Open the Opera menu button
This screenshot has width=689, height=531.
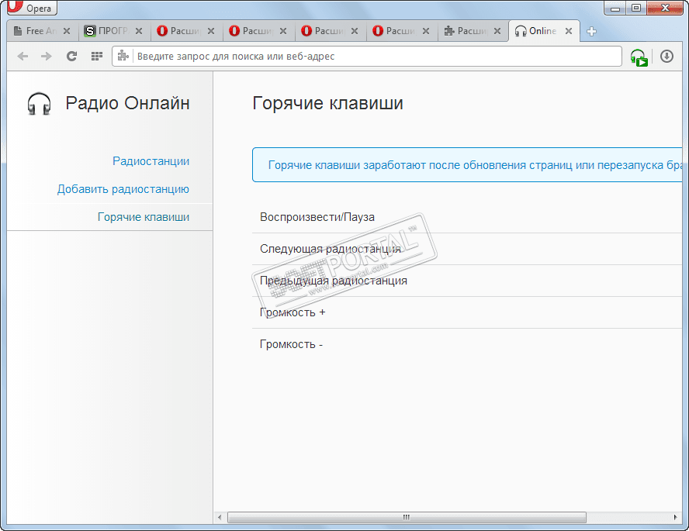point(32,8)
